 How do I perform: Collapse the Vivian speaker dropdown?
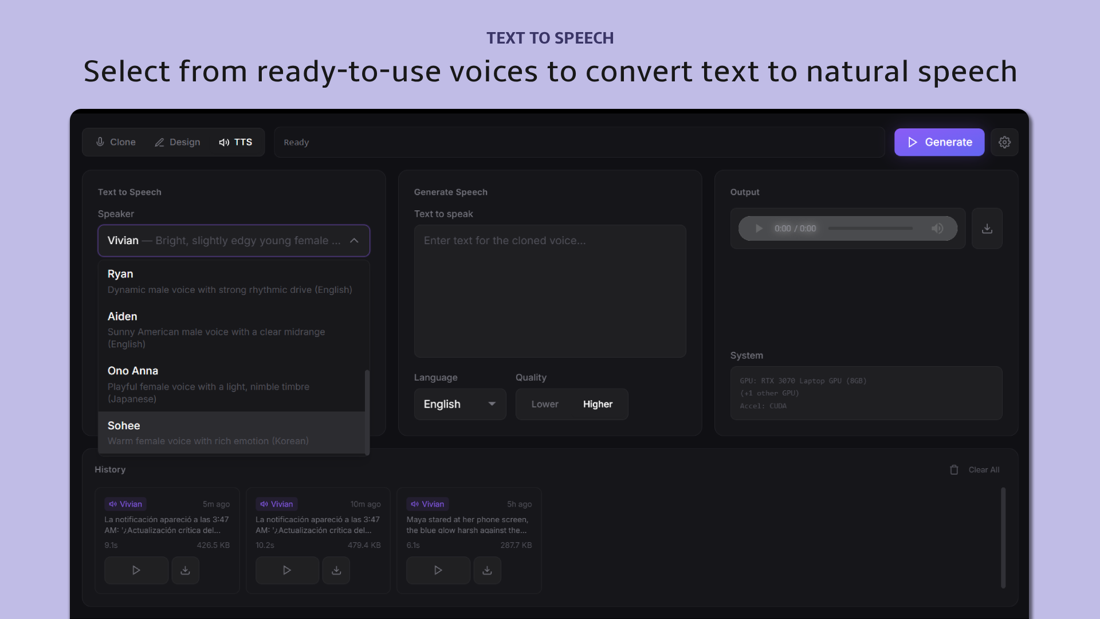click(x=354, y=241)
